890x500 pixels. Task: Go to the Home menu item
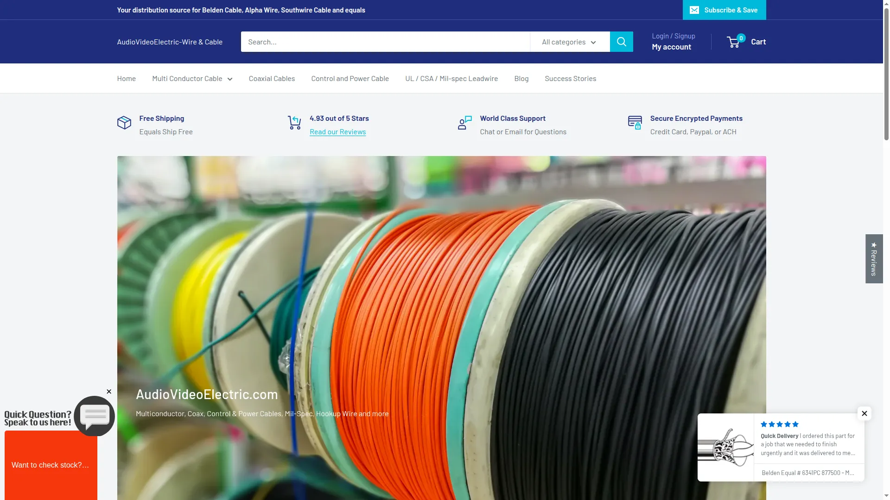(127, 79)
